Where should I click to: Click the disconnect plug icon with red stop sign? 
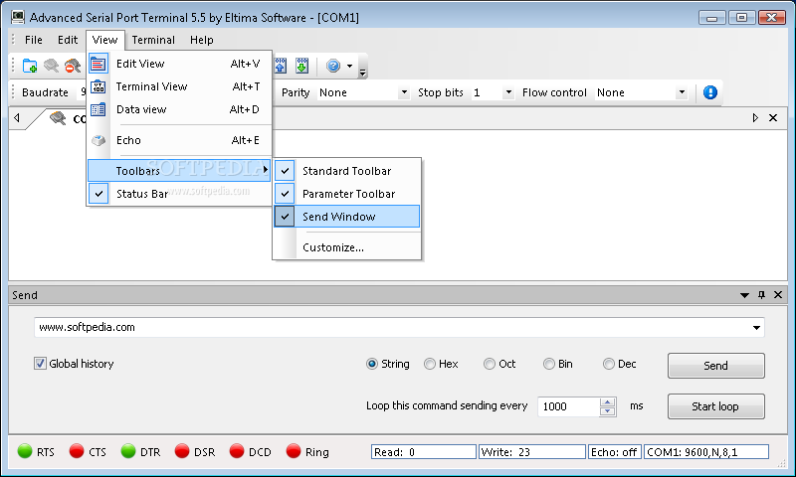pos(73,66)
